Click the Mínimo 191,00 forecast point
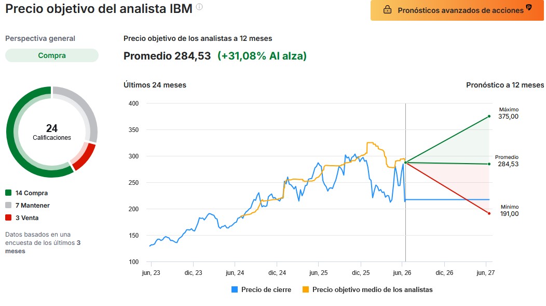Screen dimensions: 546x306 pos(489,214)
